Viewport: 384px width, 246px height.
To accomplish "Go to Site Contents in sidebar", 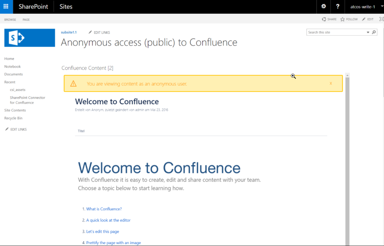I will (x=15, y=110).
